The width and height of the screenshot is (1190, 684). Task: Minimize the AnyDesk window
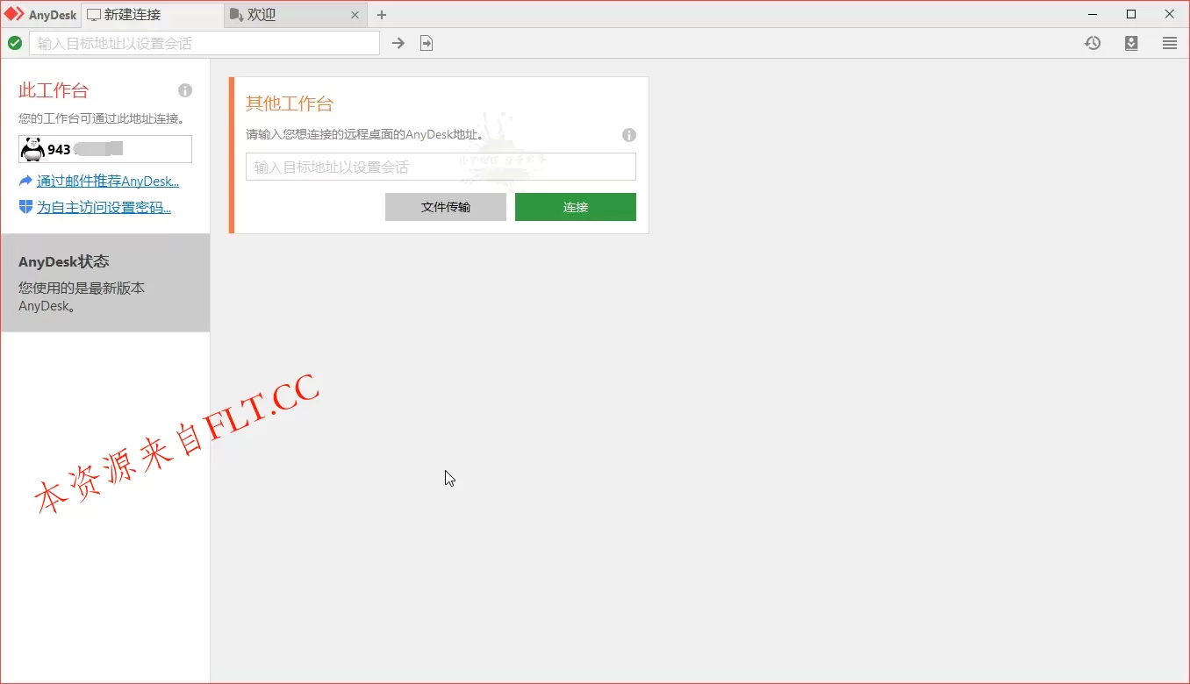tap(1093, 14)
